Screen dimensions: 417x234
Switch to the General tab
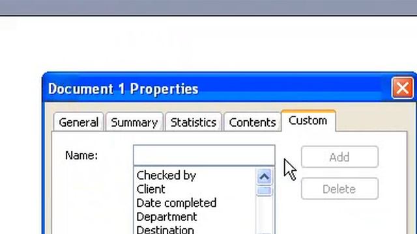click(x=78, y=122)
